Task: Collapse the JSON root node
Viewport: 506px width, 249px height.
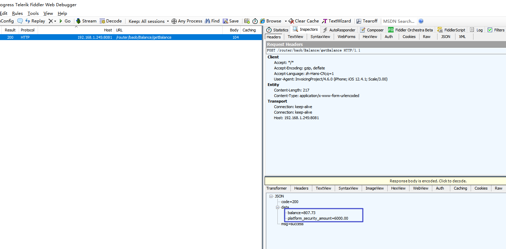Action: coord(271,196)
